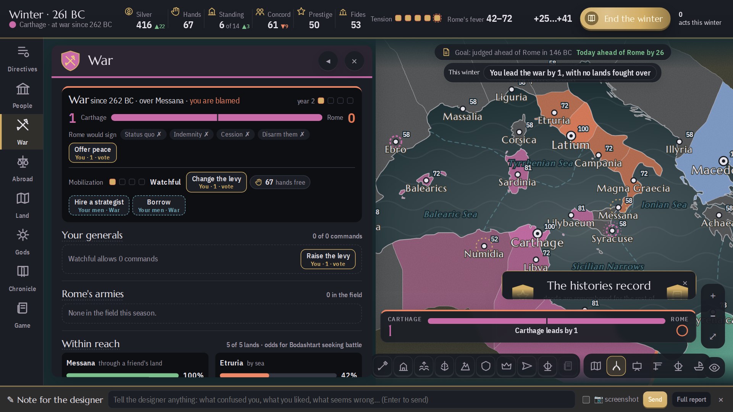Zoom in the map with plus button

[x=713, y=296]
